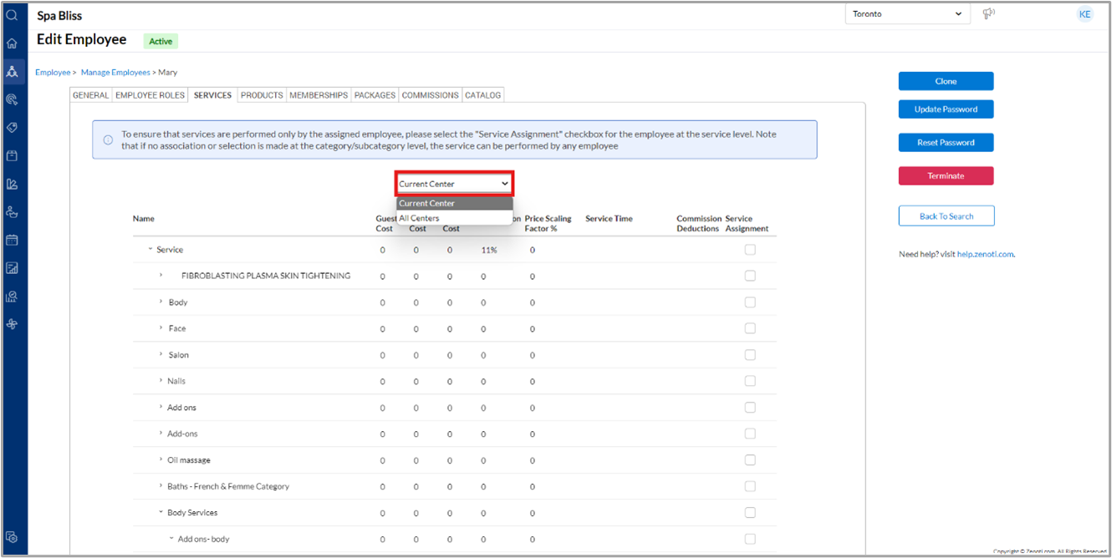The height and width of the screenshot is (558, 1112).
Task: Collapse the Body Services category
Action: pyautogui.click(x=161, y=513)
